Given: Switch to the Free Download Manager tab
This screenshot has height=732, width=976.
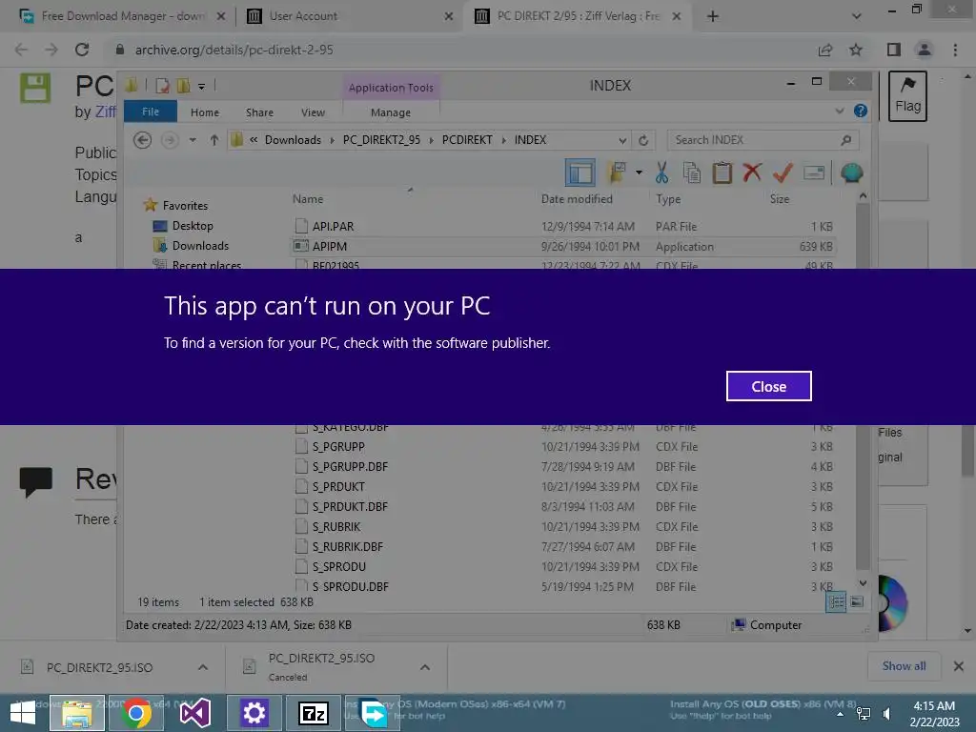Looking at the screenshot, I should coord(123,16).
